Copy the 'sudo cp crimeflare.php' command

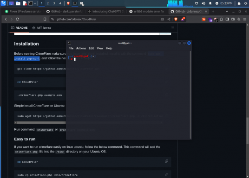click(x=166, y=175)
